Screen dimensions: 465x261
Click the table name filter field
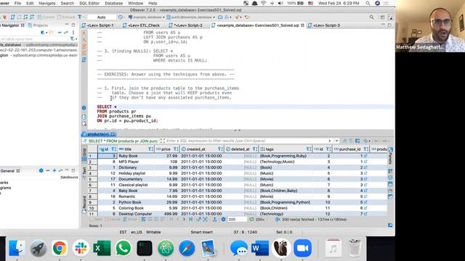point(34,38)
